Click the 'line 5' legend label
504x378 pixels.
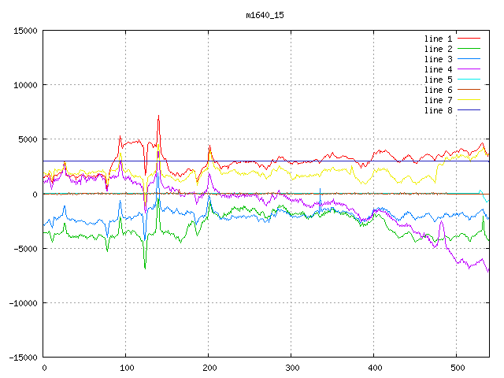point(438,80)
